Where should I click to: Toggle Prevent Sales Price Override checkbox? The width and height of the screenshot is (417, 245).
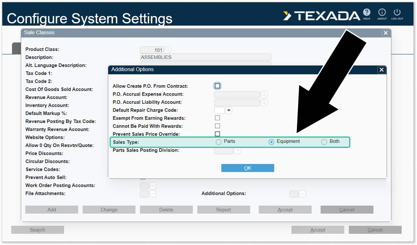tap(217, 134)
